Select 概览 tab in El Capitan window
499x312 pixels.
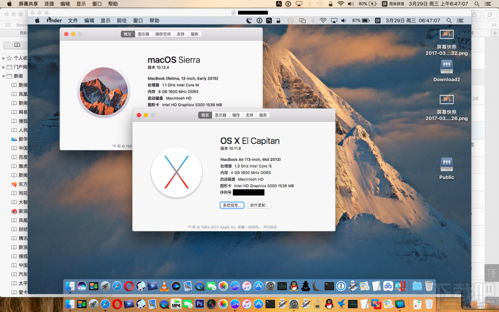tap(205, 115)
